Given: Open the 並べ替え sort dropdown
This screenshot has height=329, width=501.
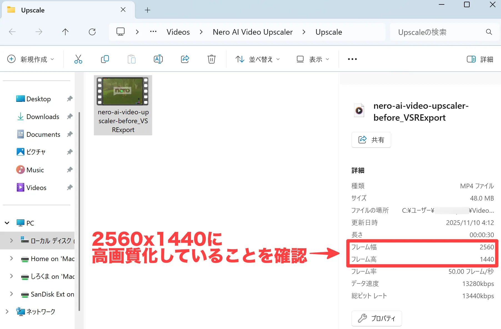Looking at the screenshot, I should 257,59.
